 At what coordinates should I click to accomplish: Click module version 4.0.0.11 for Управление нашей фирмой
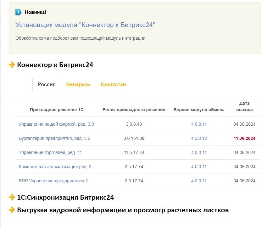(199, 124)
